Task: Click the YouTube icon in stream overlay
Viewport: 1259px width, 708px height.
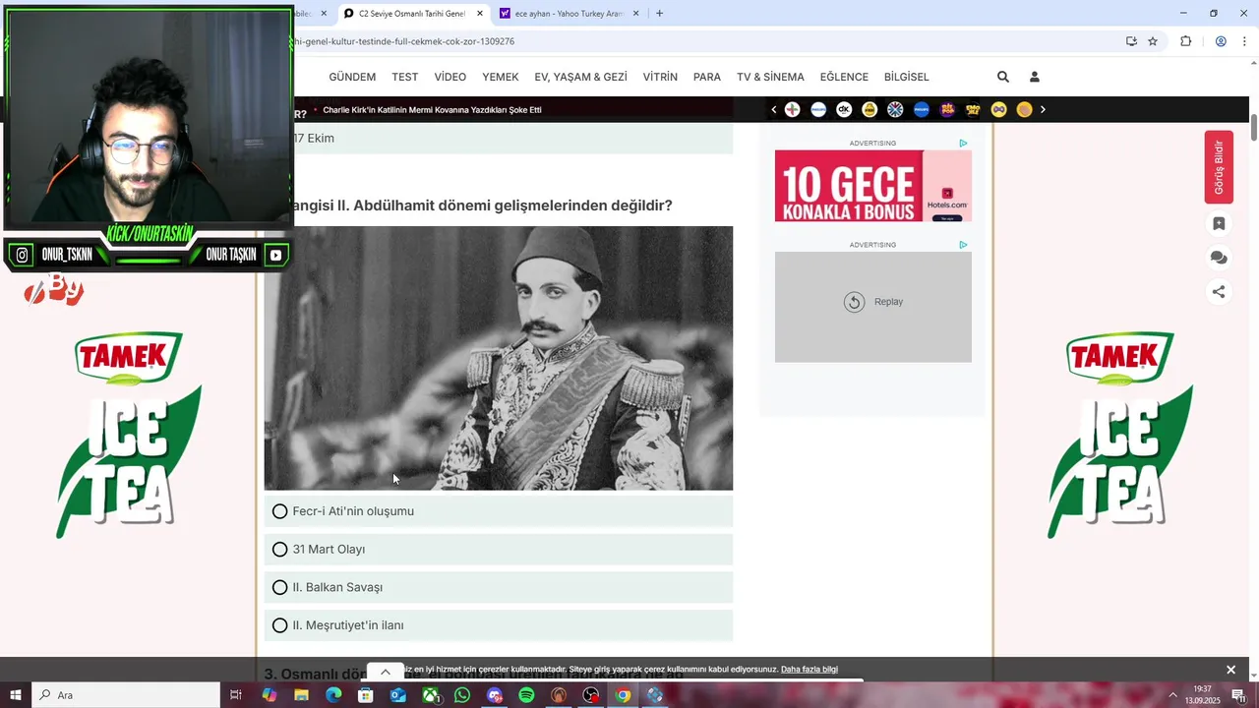Action: pos(275,255)
